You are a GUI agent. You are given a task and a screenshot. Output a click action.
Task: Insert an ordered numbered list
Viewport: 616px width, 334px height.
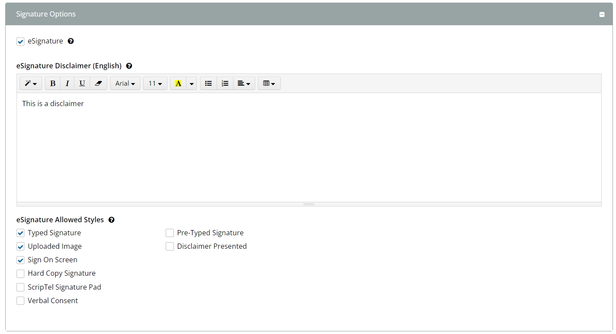click(225, 83)
